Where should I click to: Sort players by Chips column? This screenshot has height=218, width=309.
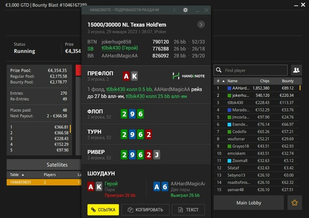(265, 81)
